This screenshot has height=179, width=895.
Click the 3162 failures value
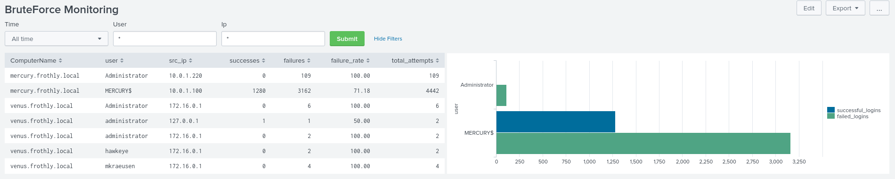coord(304,90)
